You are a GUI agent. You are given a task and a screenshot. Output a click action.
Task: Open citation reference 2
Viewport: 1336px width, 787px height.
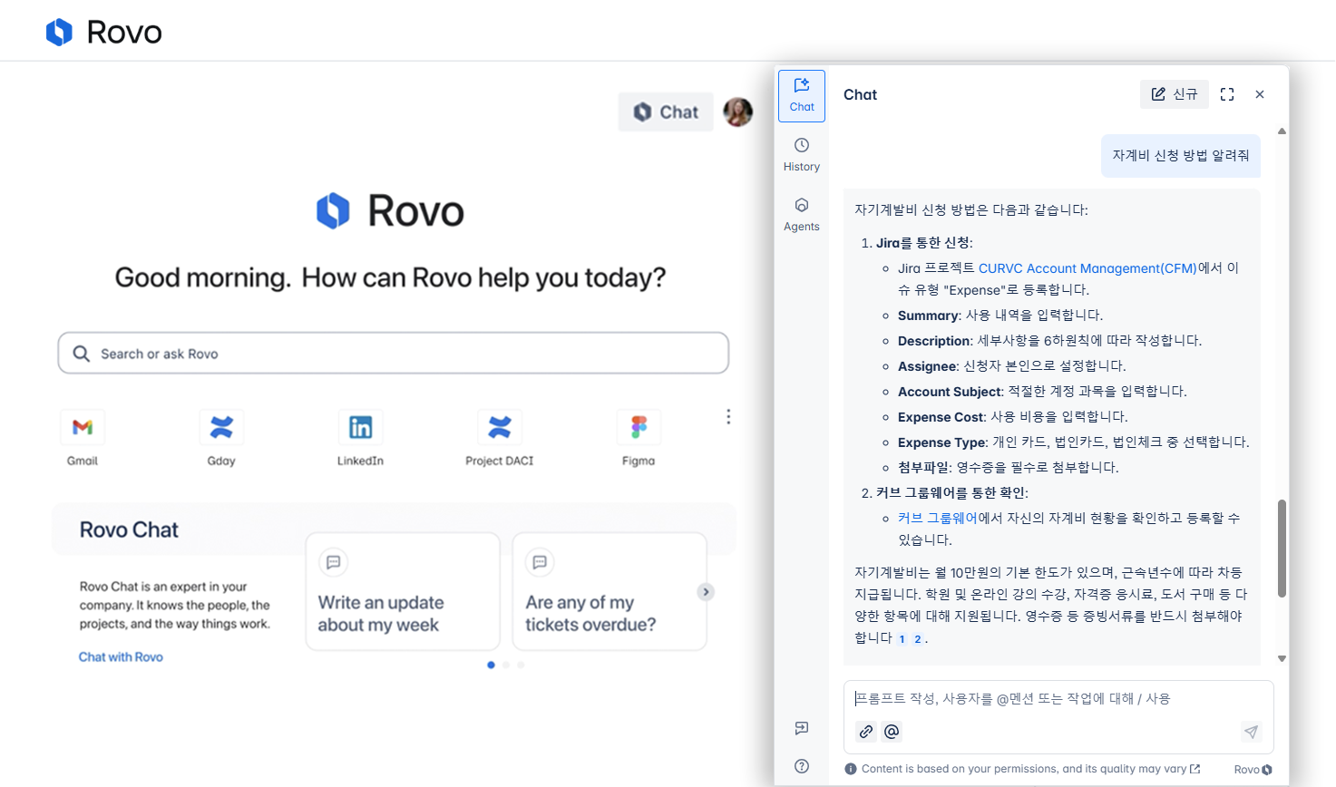[x=918, y=639]
